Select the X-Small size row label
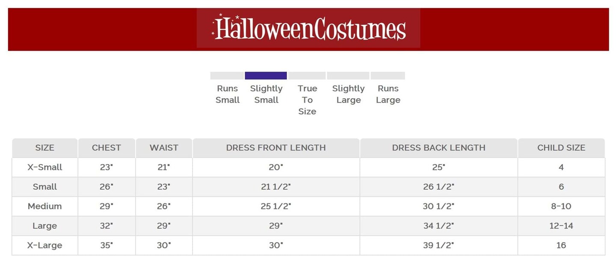This screenshot has height=267, width=616. point(44,167)
